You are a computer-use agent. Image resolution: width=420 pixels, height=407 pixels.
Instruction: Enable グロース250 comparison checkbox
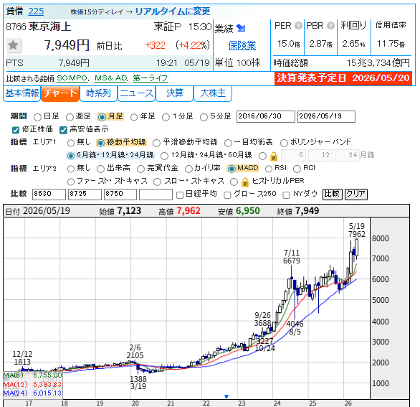pyautogui.click(x=227, y=195)
